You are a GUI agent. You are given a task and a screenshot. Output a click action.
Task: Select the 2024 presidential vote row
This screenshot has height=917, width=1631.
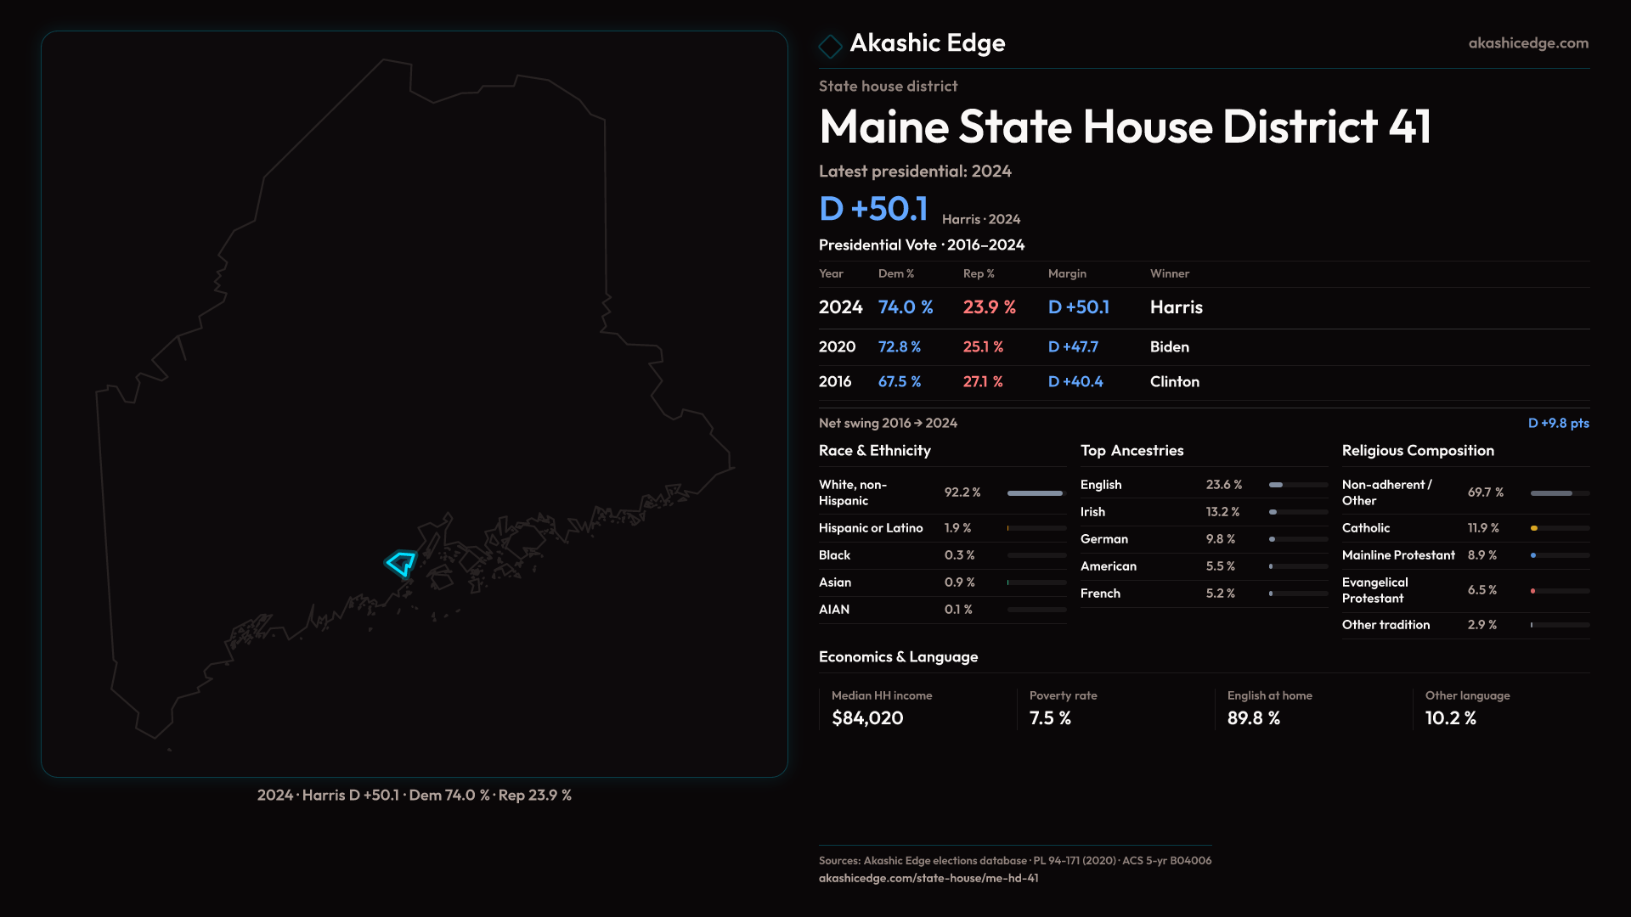tap(1011, 307)
